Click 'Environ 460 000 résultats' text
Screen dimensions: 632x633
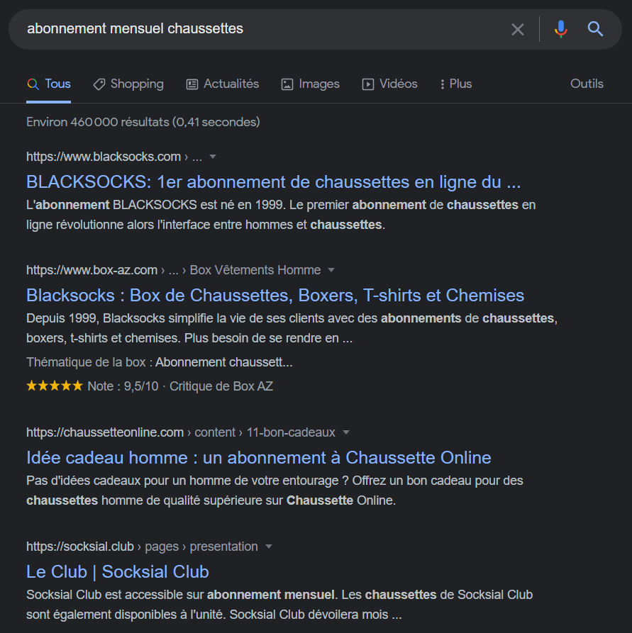(x=143, y=122)
